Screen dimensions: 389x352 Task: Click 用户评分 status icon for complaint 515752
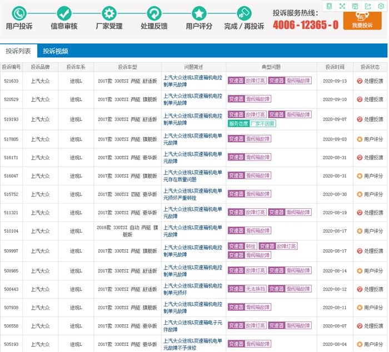pyautogui.click(x=360, y=194)
